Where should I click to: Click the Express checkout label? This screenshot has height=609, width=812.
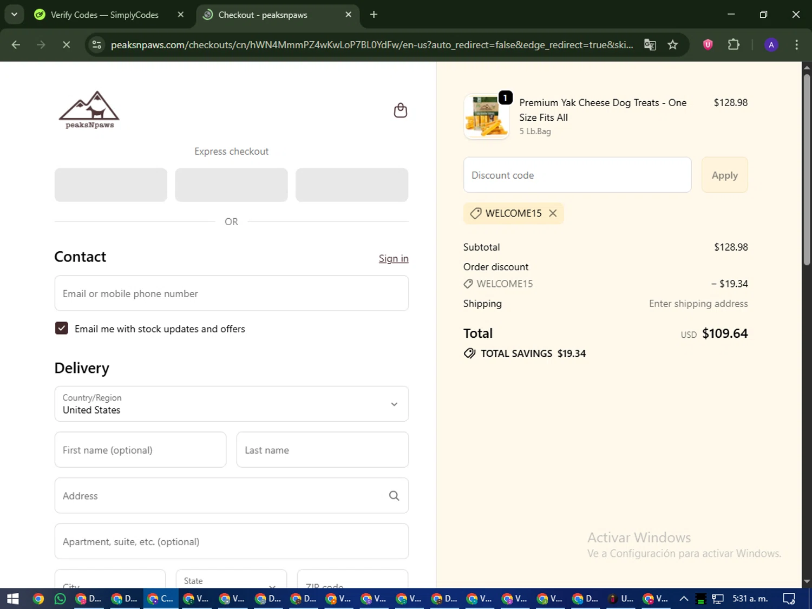click(231, 152)
